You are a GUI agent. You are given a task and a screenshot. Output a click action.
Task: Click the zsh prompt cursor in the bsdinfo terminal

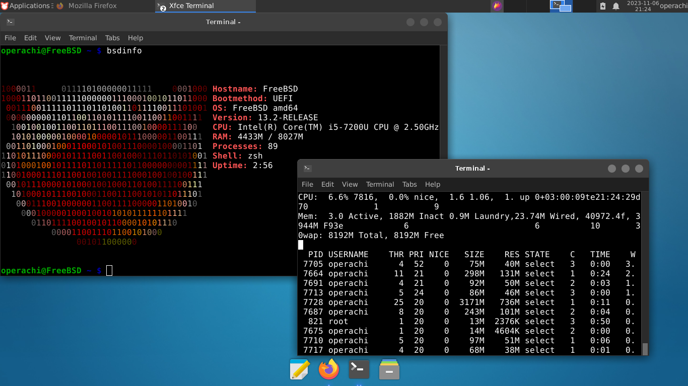pyautogui.click(x=109, y=271)
